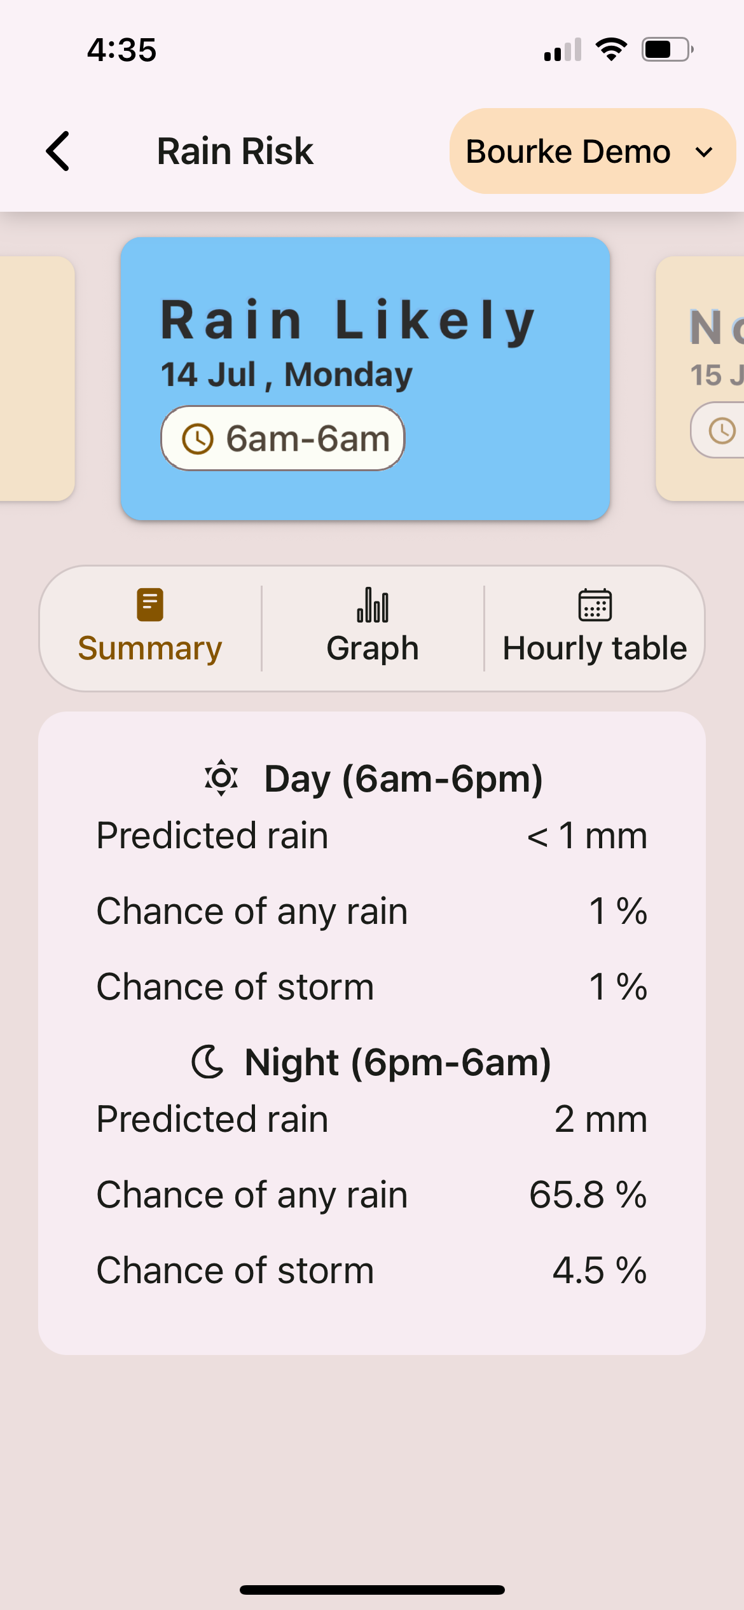Select the Summary tab
Image resolution: width=744 pixels, height=1610 pixels.
[x=150, y=628]
